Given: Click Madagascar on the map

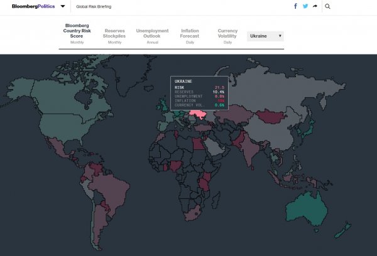Looking at the screenshot, I should 216,200.
